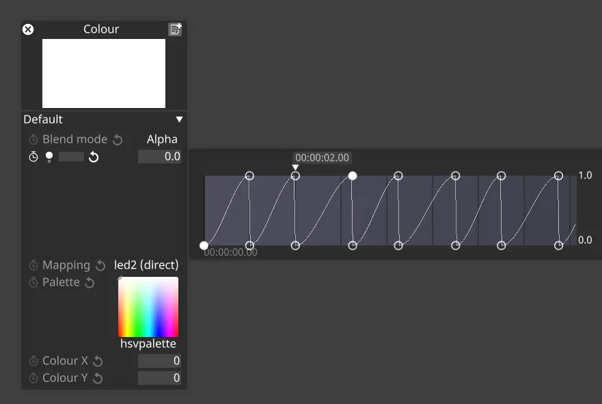602x404 pixels.
Task: Click the white colour preview area
Action: coord(104,72)
